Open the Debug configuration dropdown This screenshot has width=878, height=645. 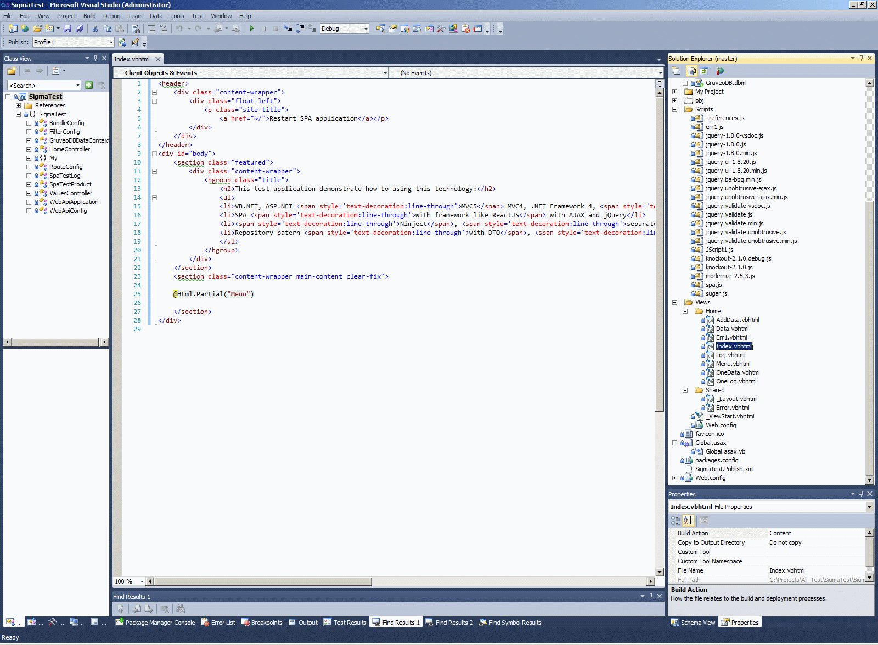(x=365, y=29)
